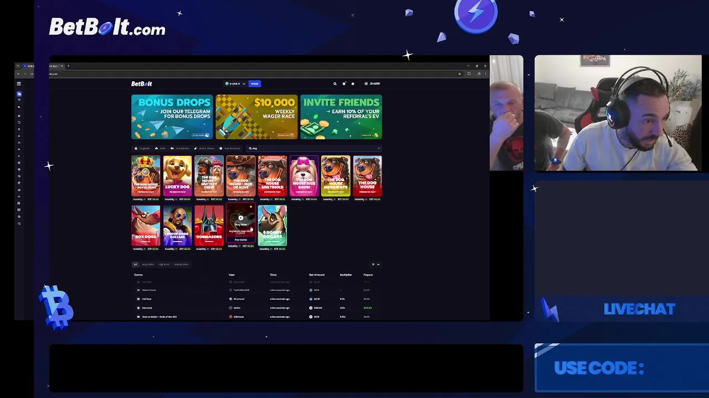709x398 pixels.
Task: Favorite the hovered game with star icon
Action: coord(251,207)
